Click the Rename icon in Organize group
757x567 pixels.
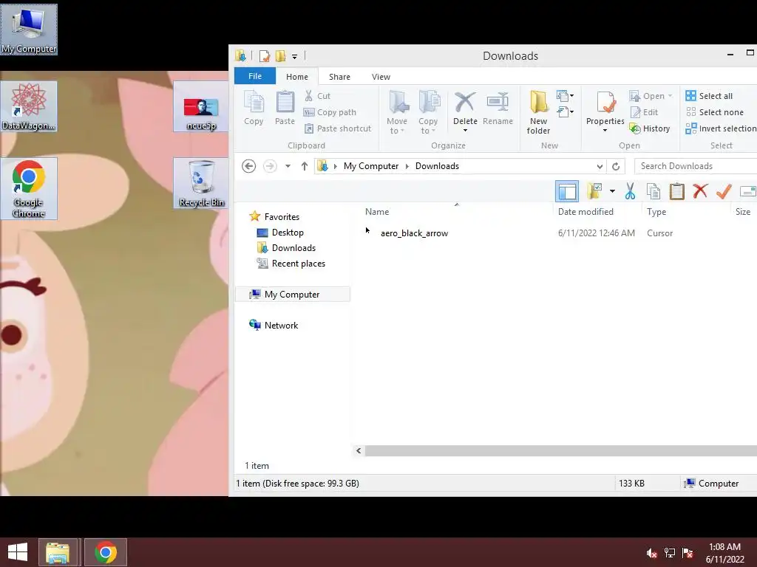[498, 109]
